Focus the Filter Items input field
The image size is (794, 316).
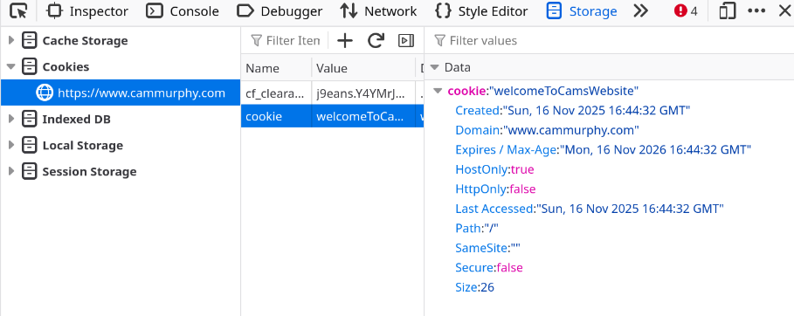tap(285, 40)
